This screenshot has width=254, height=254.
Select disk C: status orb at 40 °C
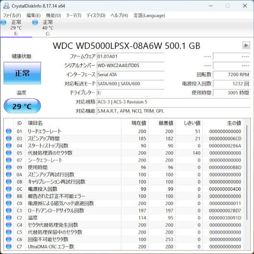click(x=35, y=23)
